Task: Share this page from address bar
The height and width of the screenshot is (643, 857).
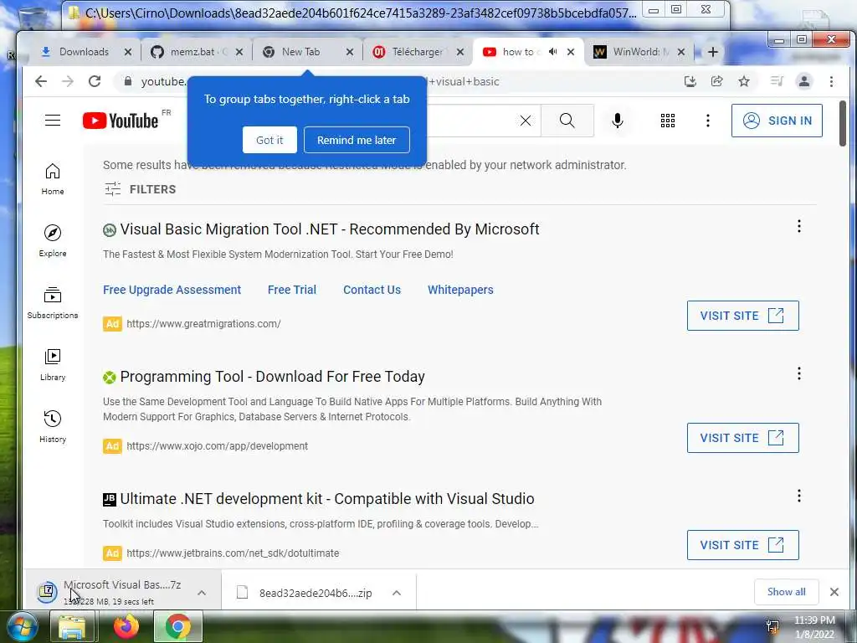Action: click(716, 81)
